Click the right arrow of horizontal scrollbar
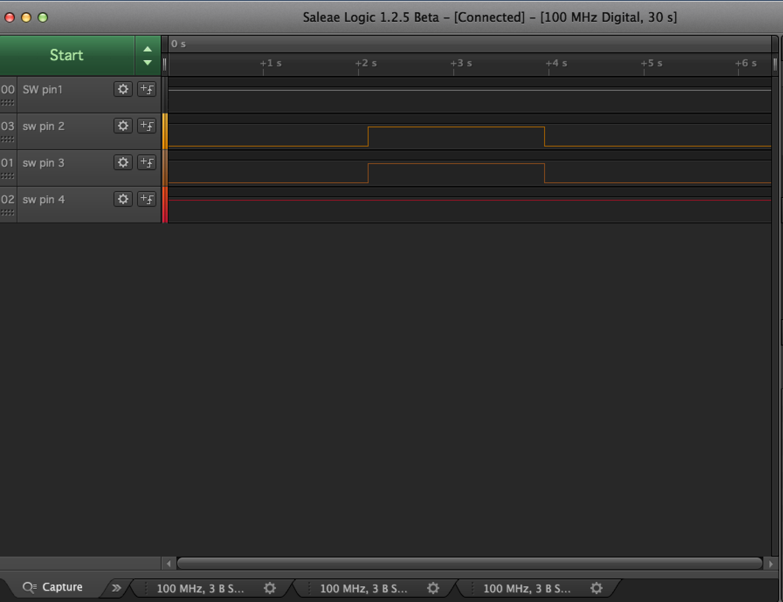The height and width of the screenshot is (602, 783). click(x=771, y=564)
